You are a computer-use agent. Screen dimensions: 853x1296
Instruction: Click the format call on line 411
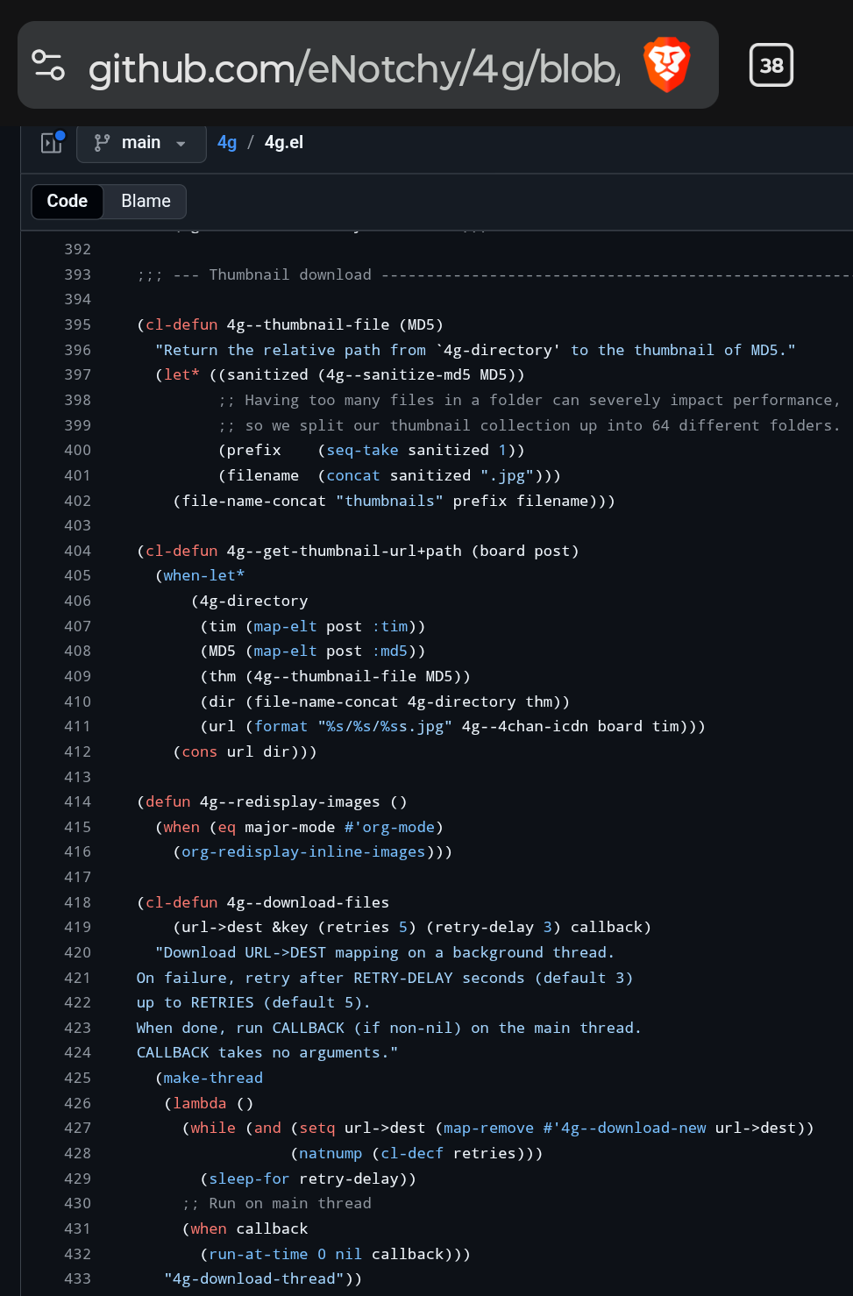pos(281,726)
